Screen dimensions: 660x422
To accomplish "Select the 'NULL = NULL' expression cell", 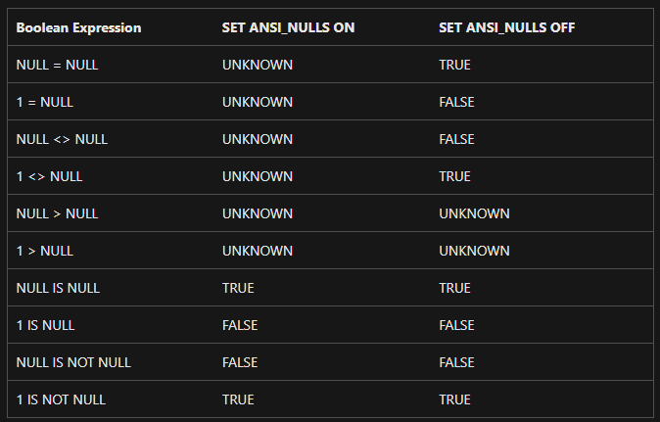I will tap(57, 65).
